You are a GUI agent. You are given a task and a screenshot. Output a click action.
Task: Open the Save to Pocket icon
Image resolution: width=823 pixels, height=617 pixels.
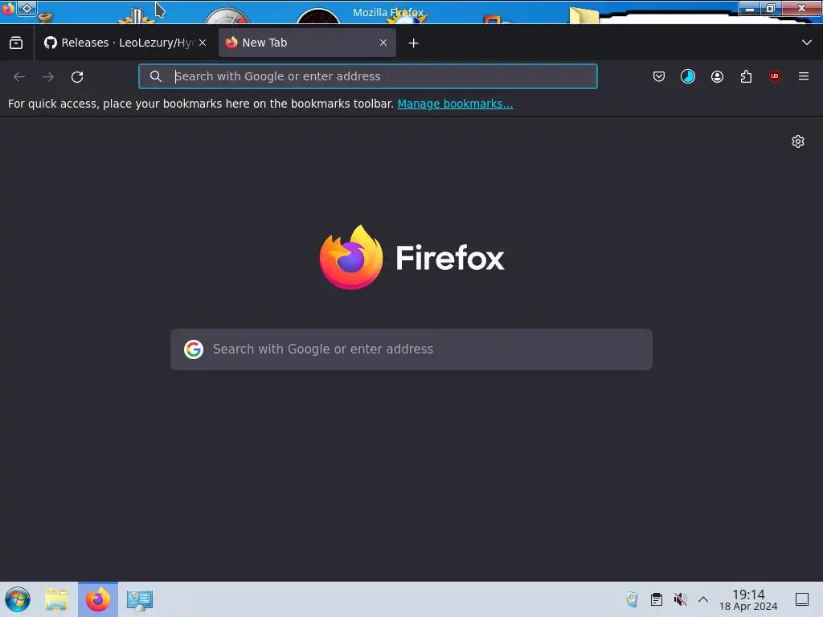[659, 76]
